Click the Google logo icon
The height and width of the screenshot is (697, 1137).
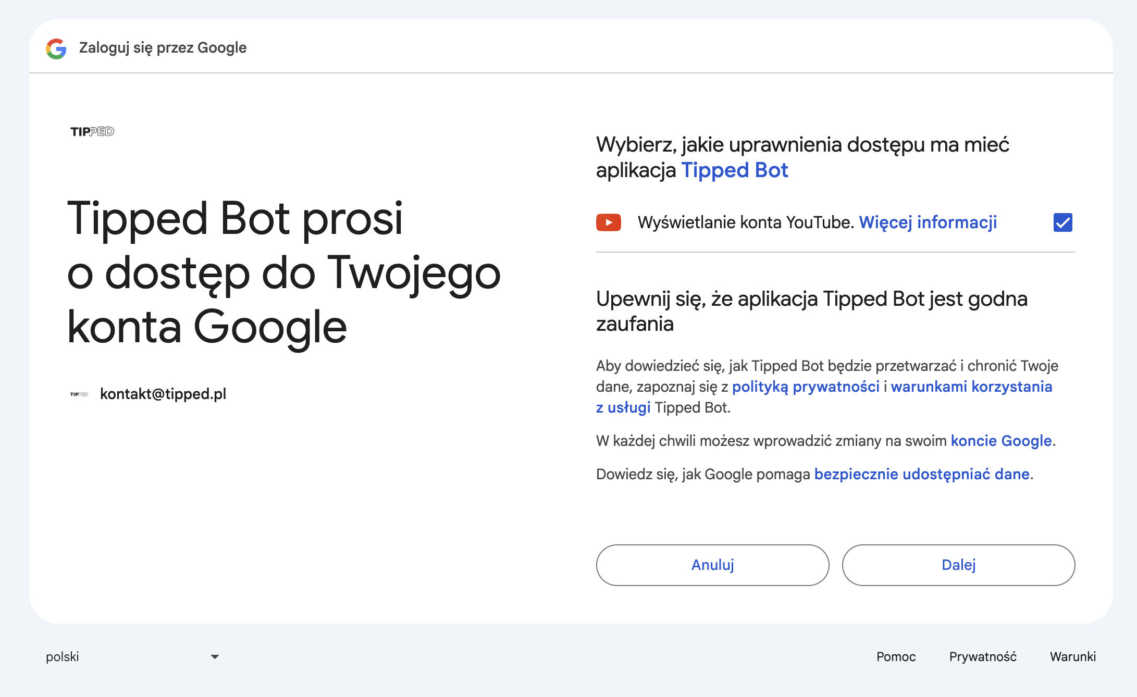point(56,48)
